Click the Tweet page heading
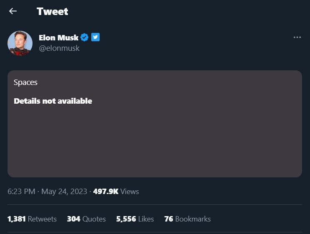The image size is (310, 234). pos(52,11)
